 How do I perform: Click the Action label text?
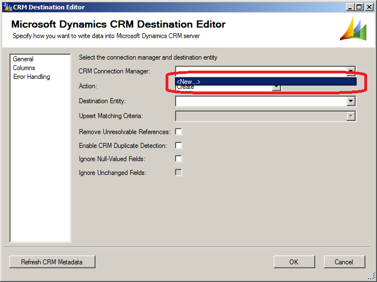[x=88, y=86]
